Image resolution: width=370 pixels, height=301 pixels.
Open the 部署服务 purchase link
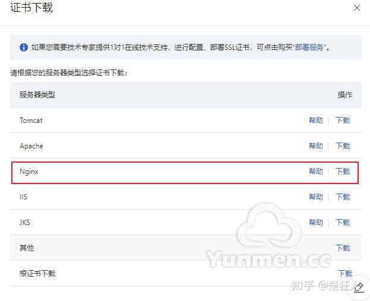(x=309, y=47)
